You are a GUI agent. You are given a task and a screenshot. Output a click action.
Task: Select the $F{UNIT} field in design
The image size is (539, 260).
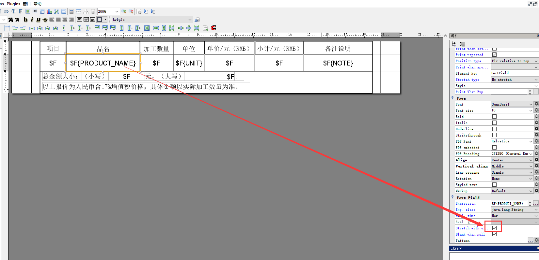pyautogui.click(x=189, y=63)
